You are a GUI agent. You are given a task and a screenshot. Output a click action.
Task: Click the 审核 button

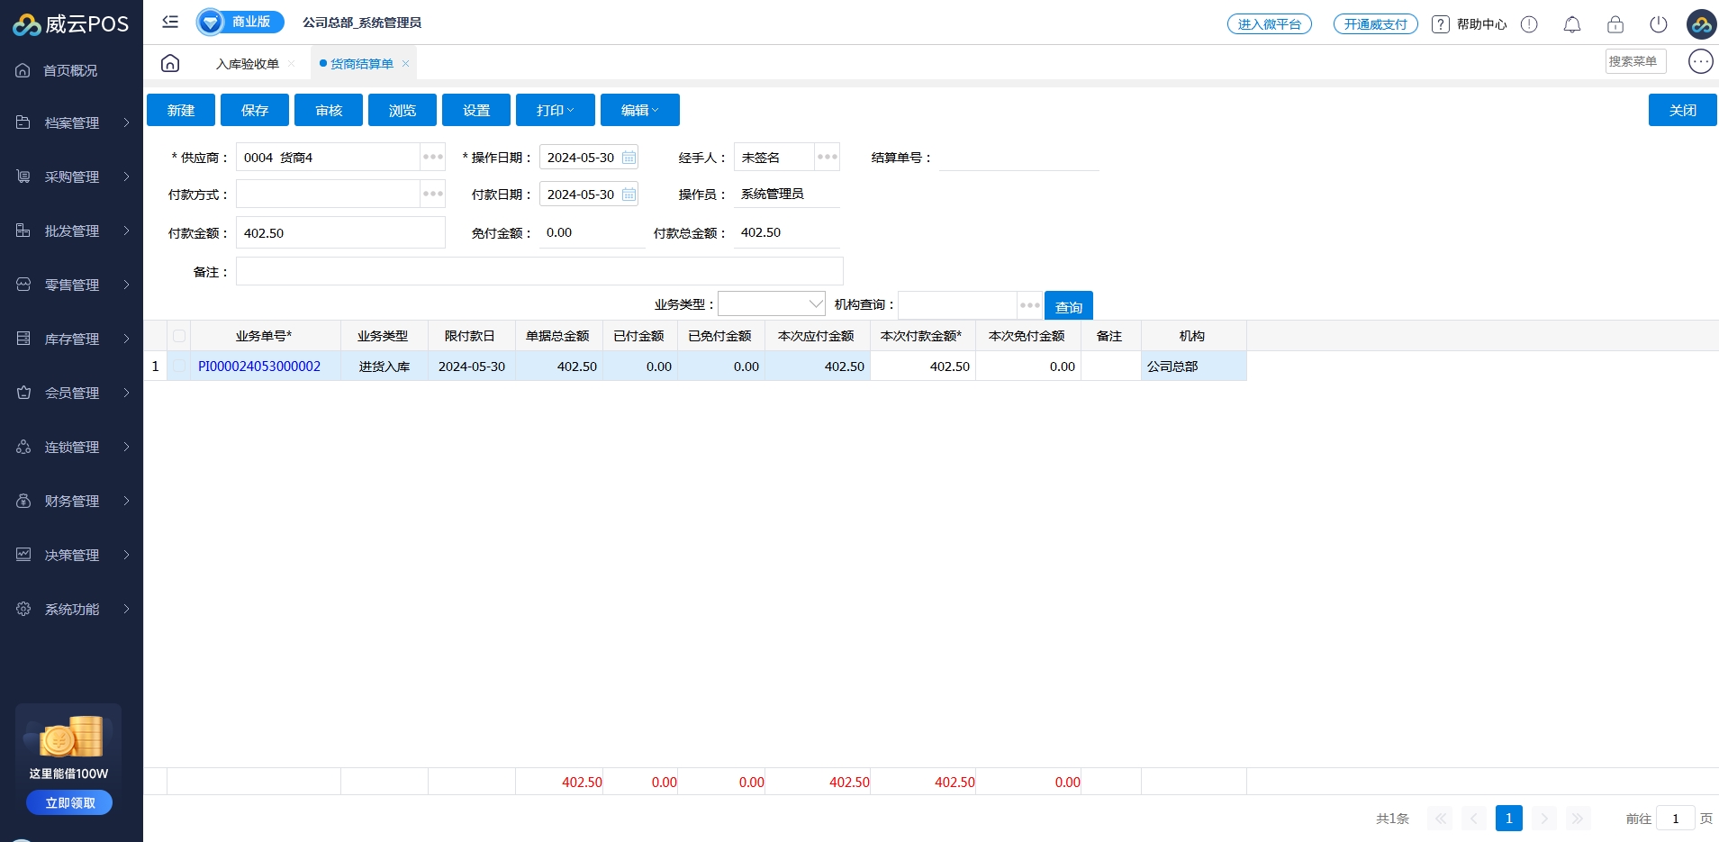pyautogui.click(x=329, y=110)
